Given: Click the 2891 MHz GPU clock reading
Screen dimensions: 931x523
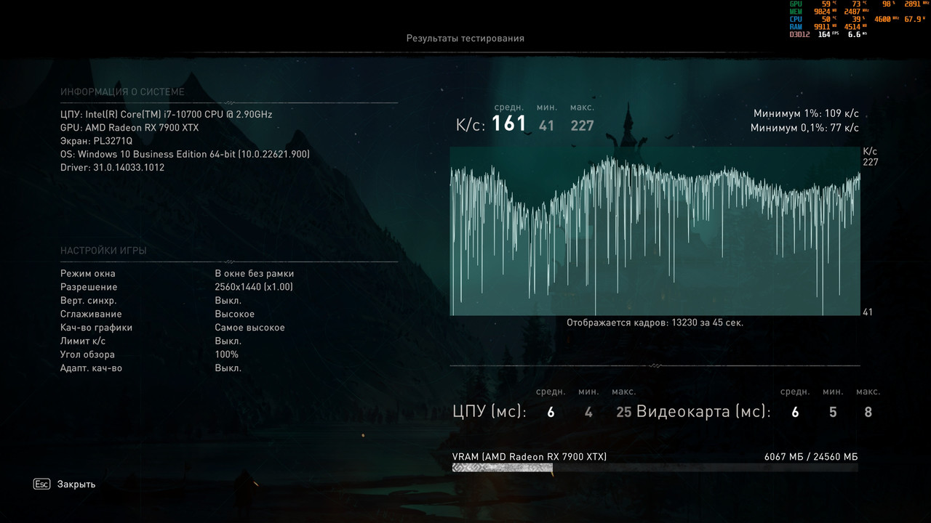Looking at the screenshot, I should 916,4.
